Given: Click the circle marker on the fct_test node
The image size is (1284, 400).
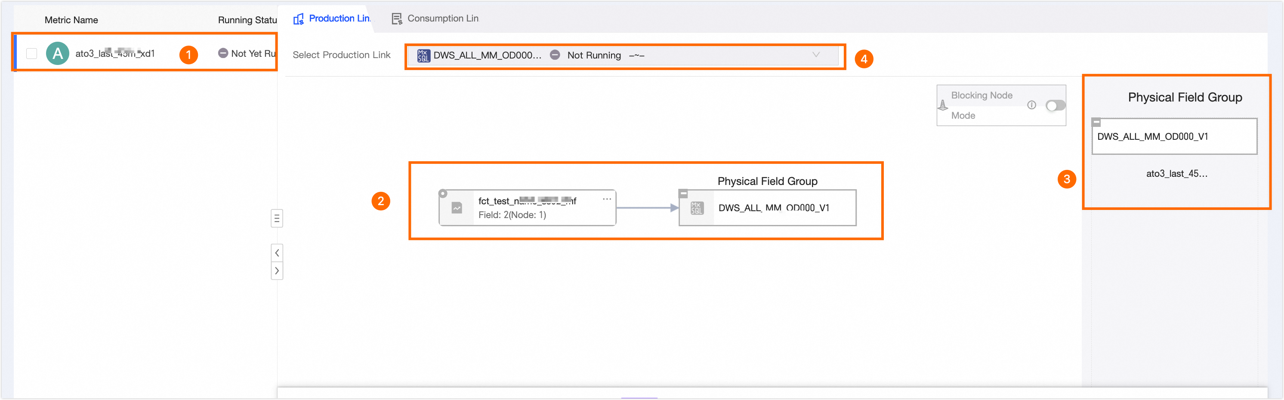Looking at the screenshot, I should coord(443,193).
